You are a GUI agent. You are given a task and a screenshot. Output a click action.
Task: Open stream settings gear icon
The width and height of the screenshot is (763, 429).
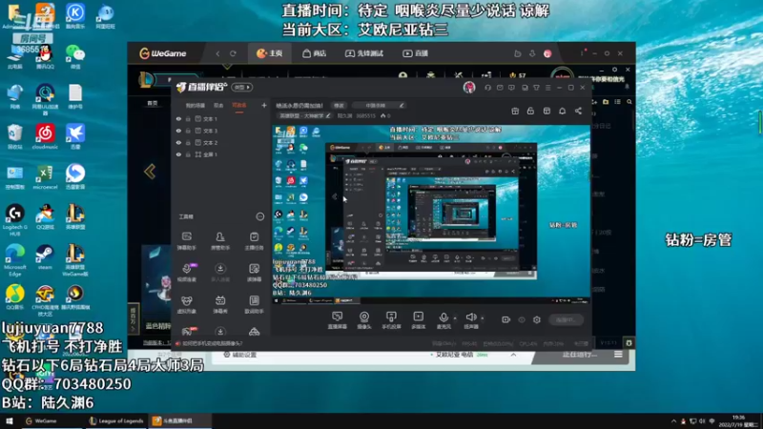pyautogui.click(x=537, y=319)
